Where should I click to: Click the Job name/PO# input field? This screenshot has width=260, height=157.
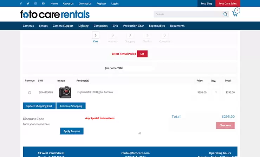[x=139, y=68]
